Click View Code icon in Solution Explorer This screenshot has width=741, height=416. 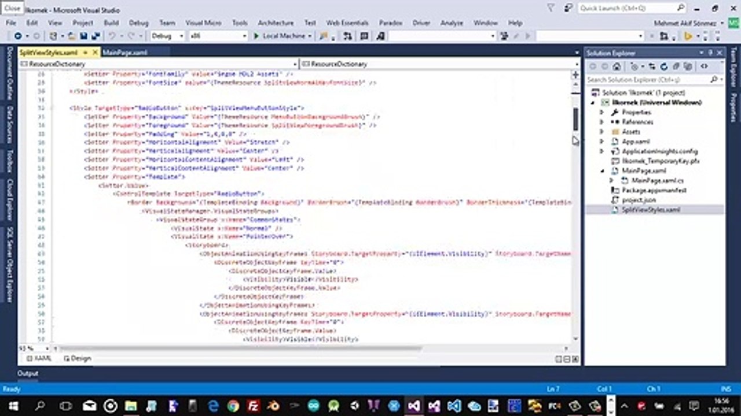pyautogui.click(x=704, y=67)
